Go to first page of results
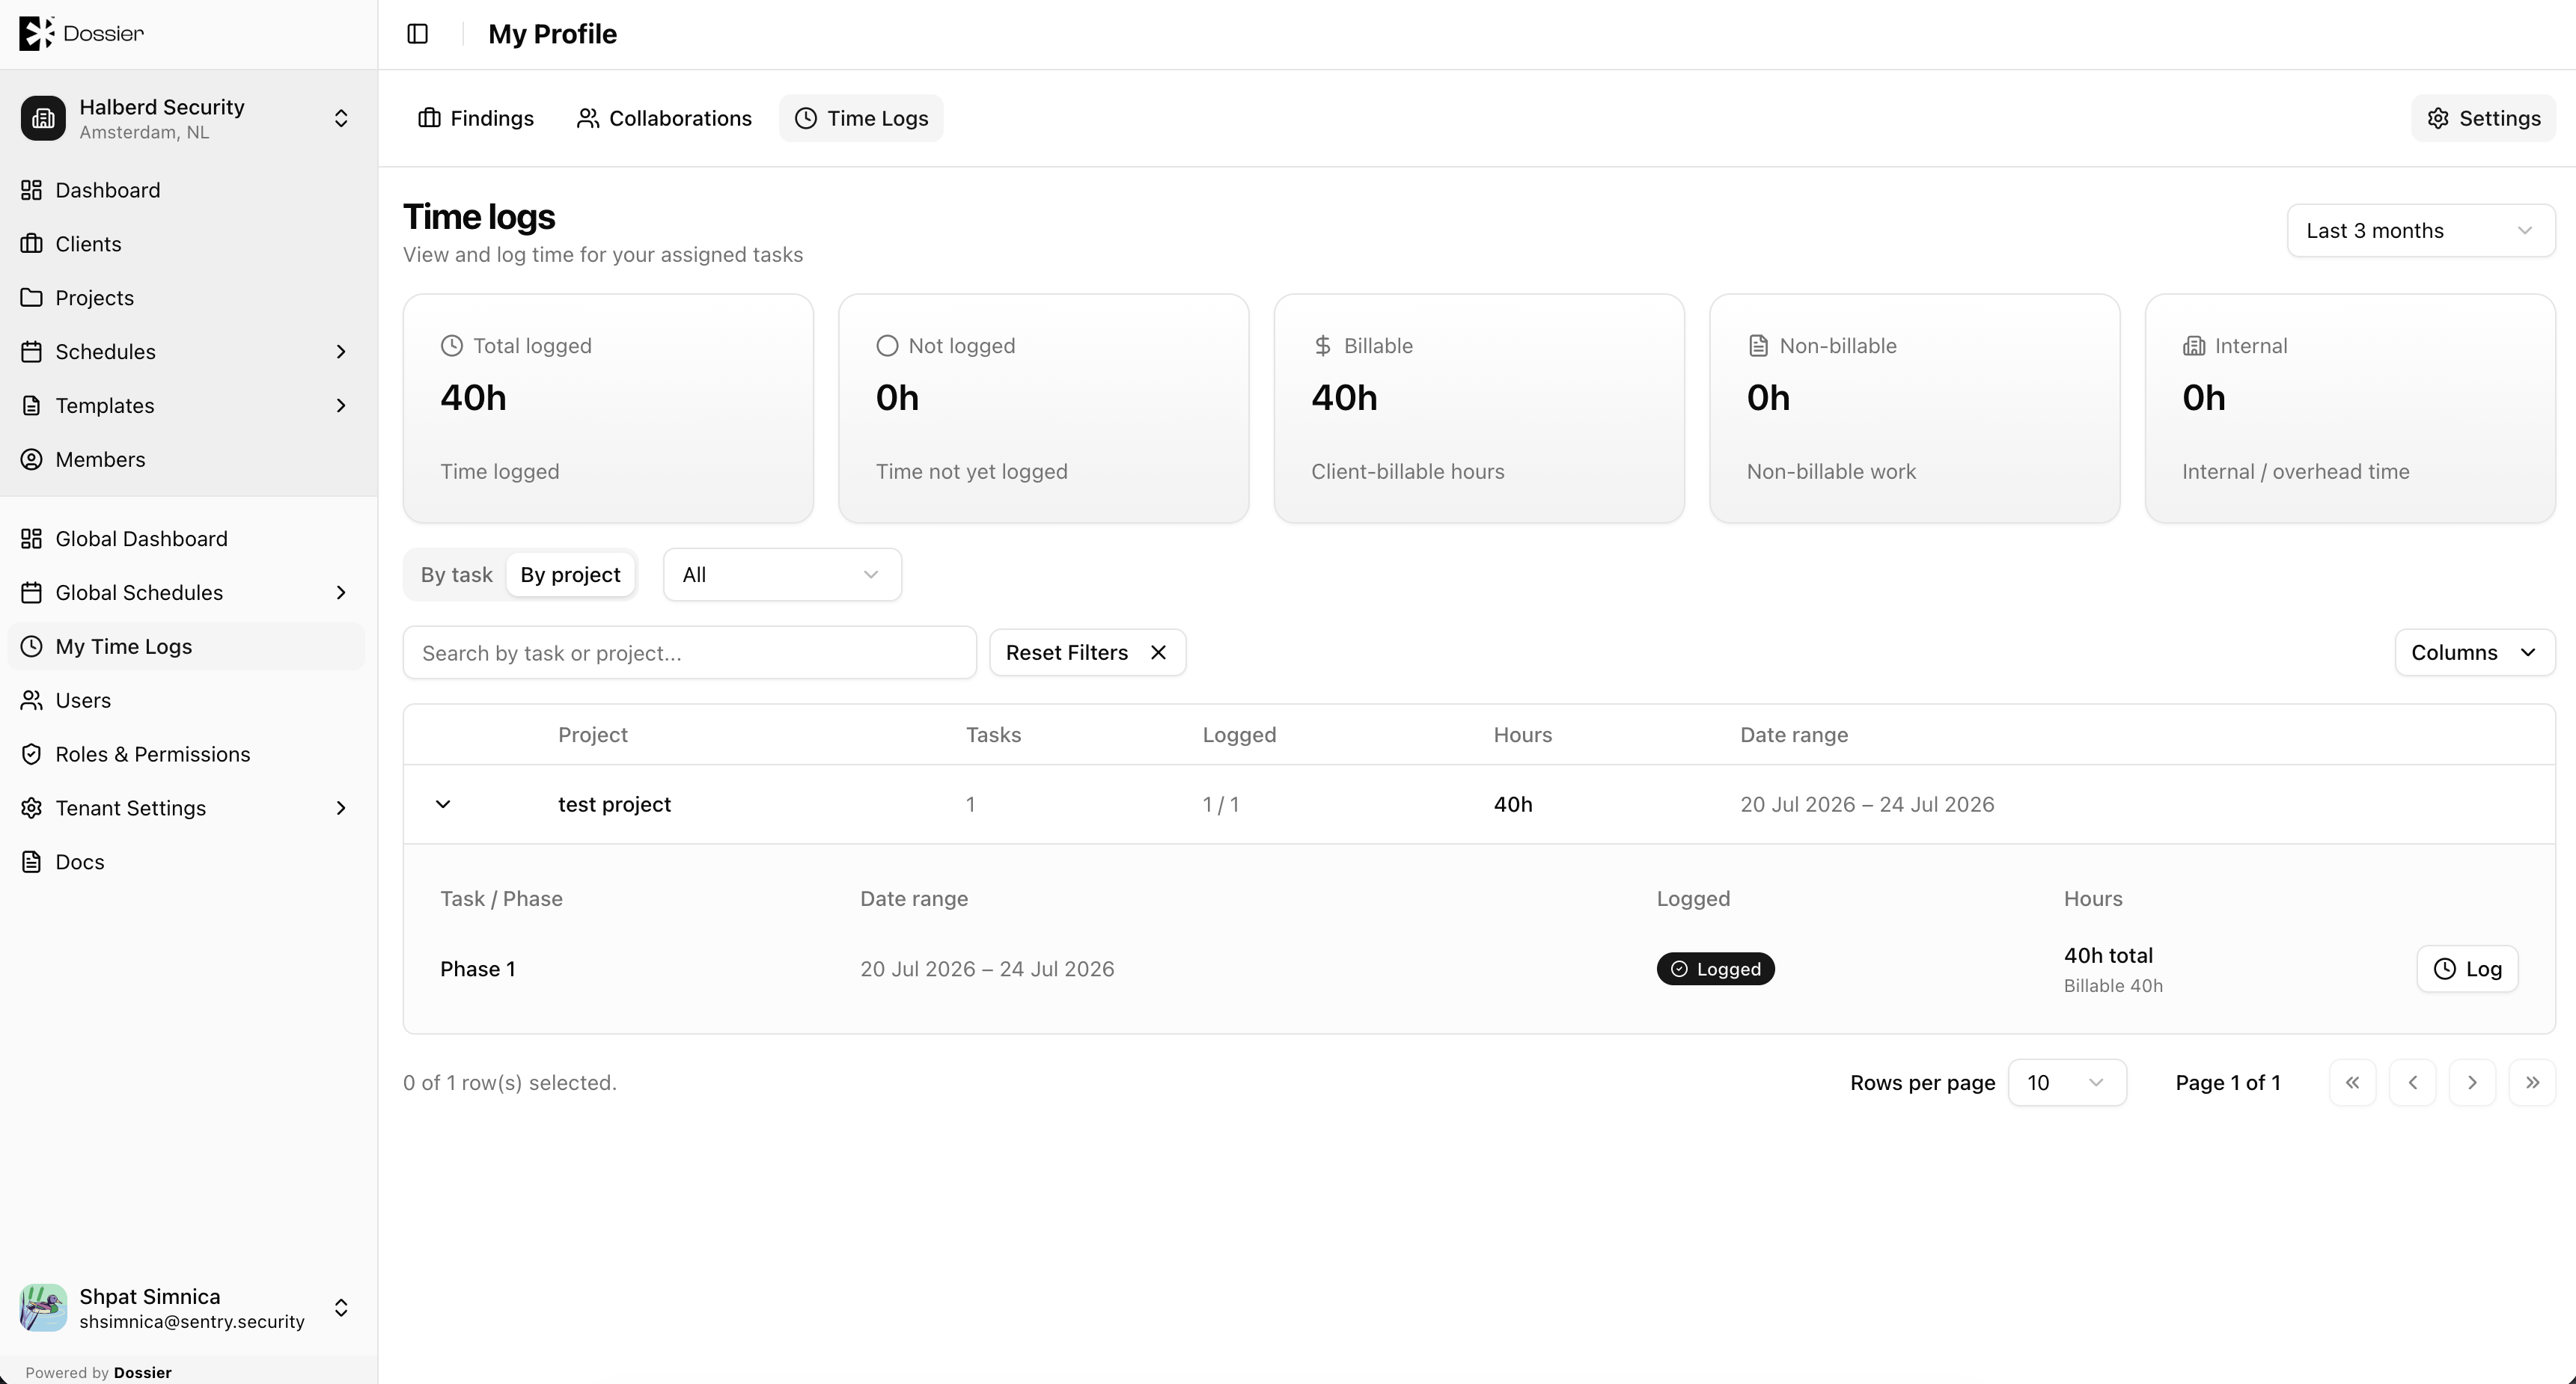2576x1384 pixels. [2352, 1083]
